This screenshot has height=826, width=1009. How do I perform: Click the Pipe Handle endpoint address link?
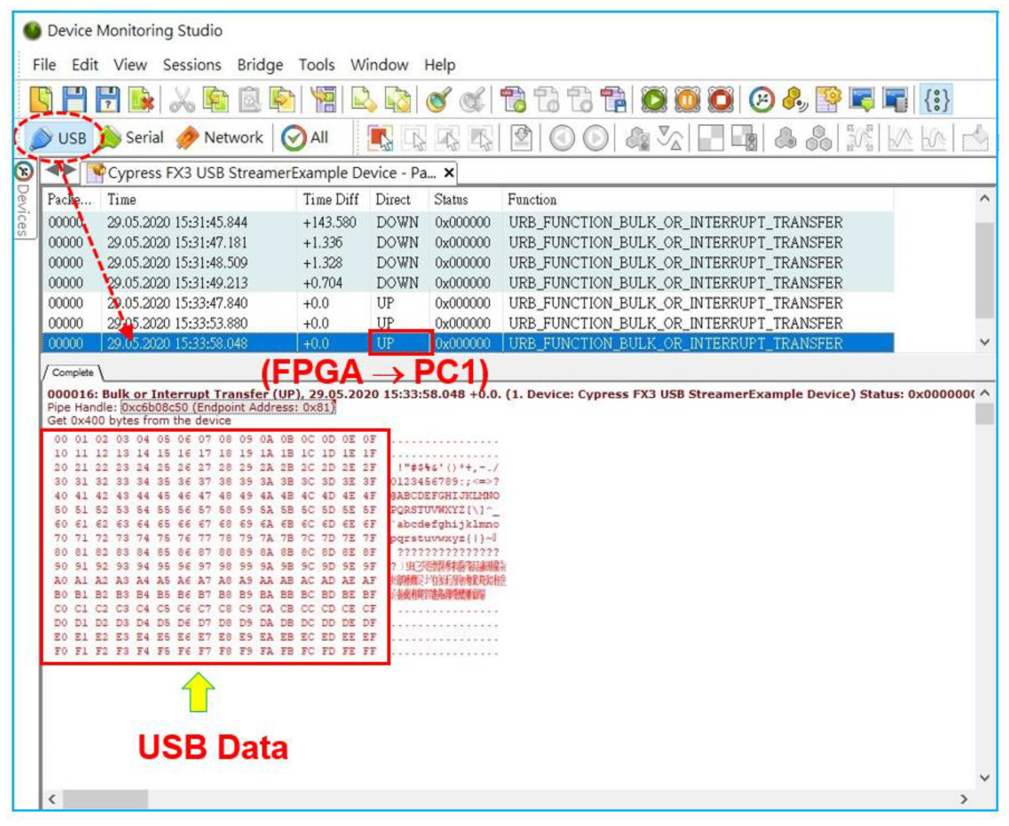(228, 407)
